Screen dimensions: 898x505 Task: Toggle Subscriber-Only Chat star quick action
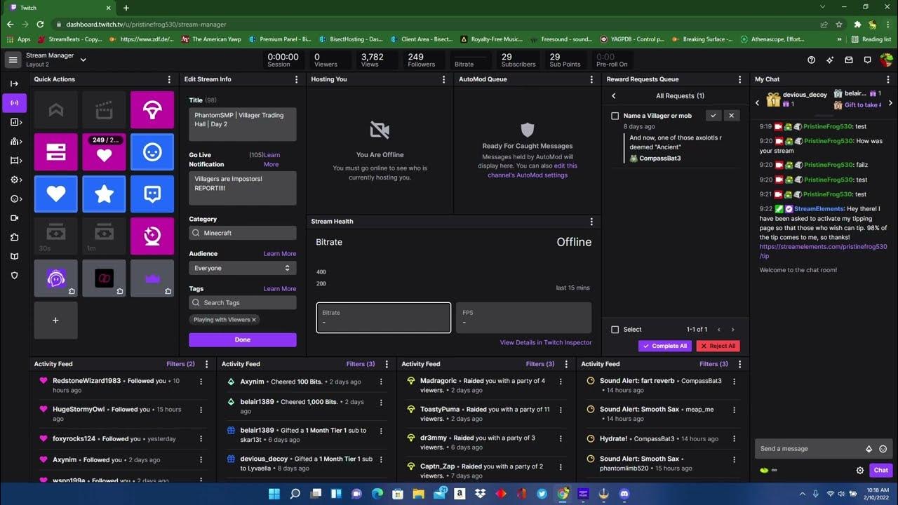(104, 194)
